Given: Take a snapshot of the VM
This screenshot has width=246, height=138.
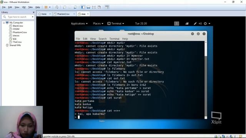Looking at the screenshot, I should [x=65, y=7].
